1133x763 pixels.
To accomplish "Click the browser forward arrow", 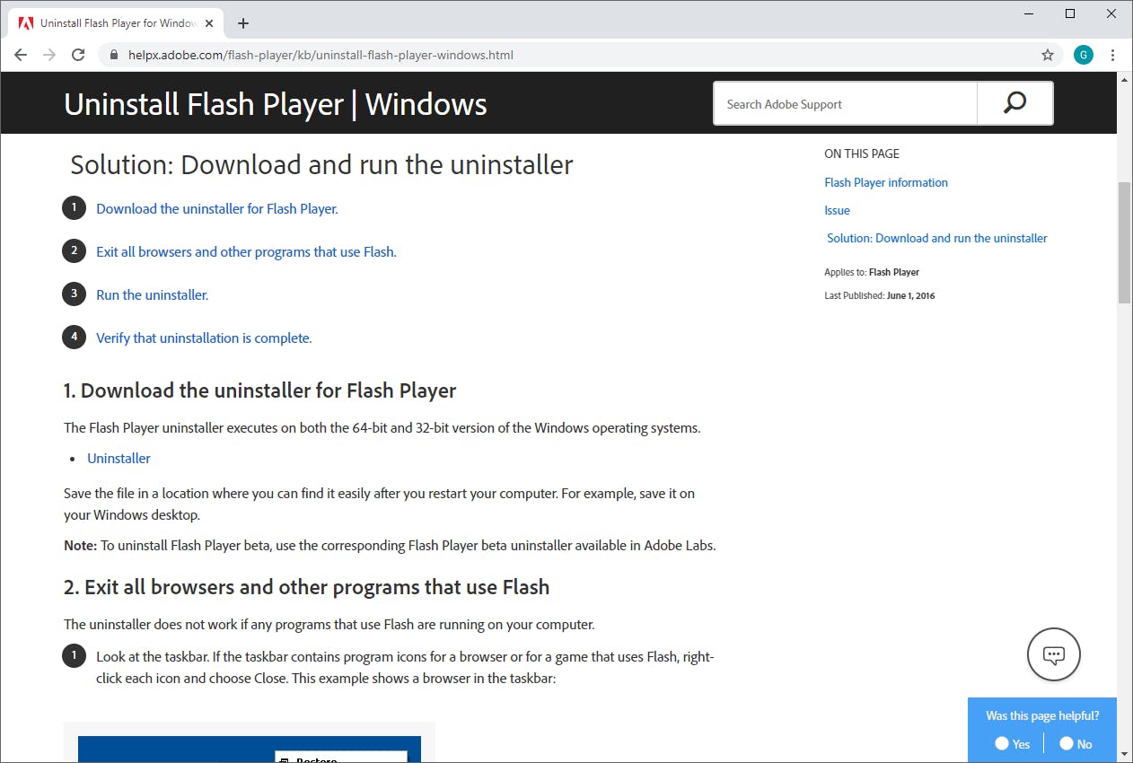I will click(x=49, y=55).
